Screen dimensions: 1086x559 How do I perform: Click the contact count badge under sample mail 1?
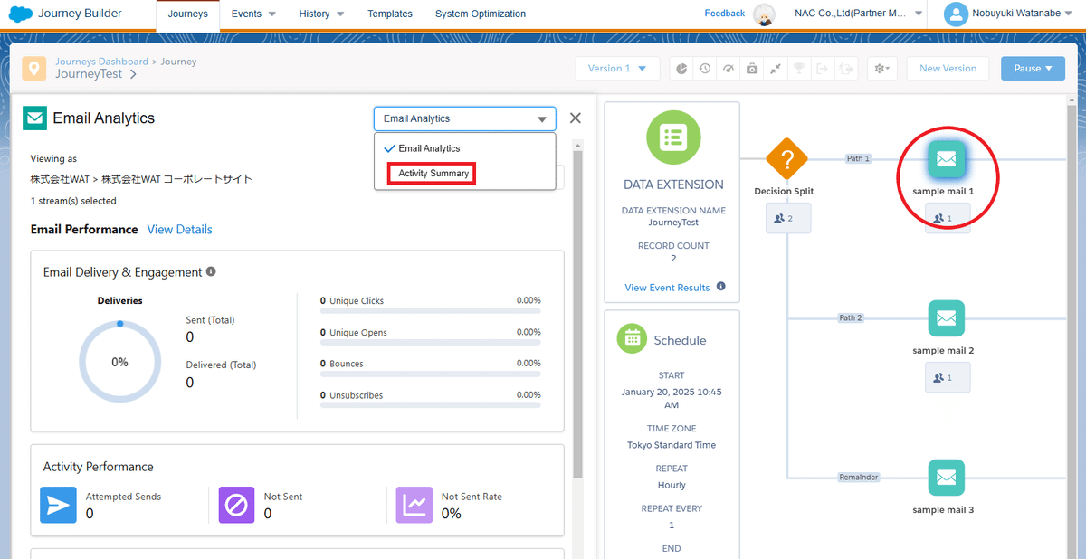[947, 218]
